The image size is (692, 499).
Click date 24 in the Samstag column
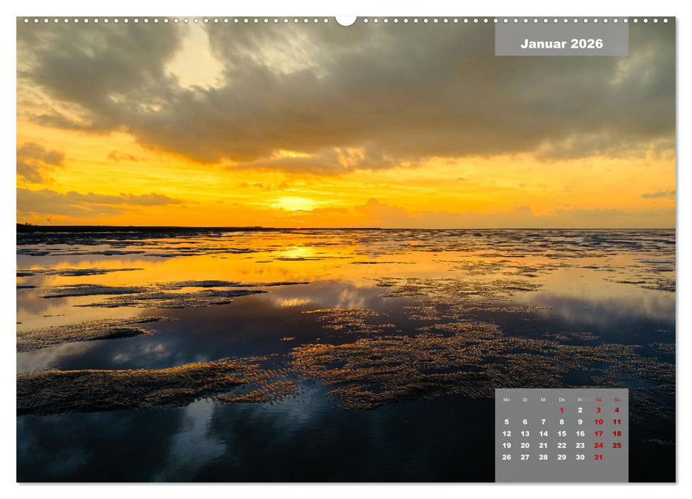pos(599,446)
